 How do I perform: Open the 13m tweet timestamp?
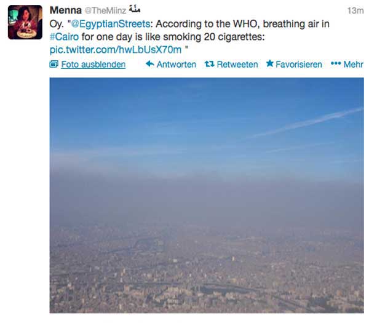355,10
